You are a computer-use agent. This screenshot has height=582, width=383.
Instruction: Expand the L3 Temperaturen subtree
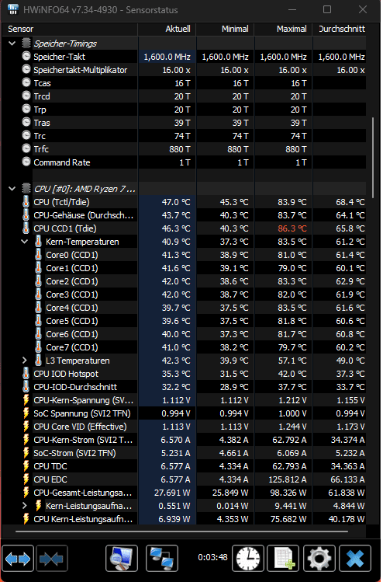(x=25, y=361)
